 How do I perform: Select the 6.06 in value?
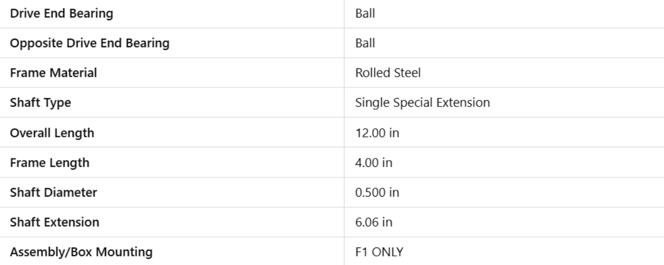(374, 222)
